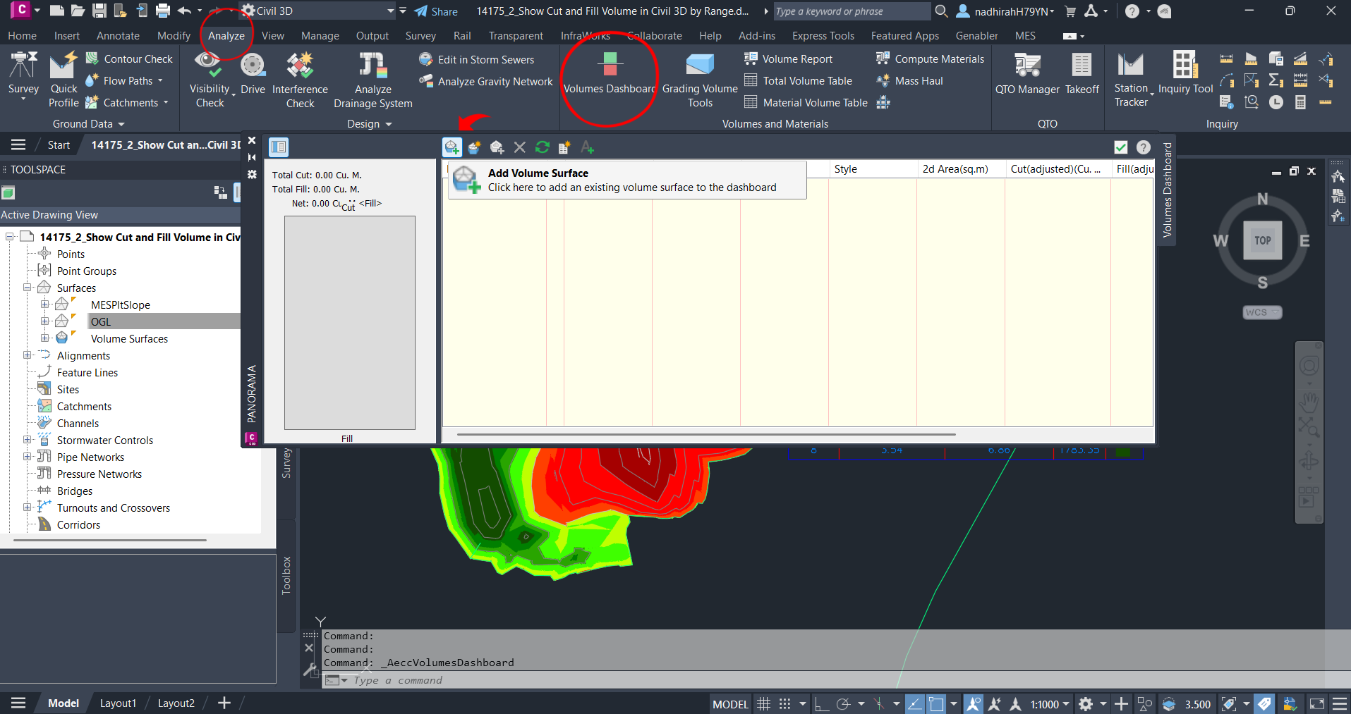
Task: Click the Add Volume Surface prompt
Action: click(x=627, y=180)
